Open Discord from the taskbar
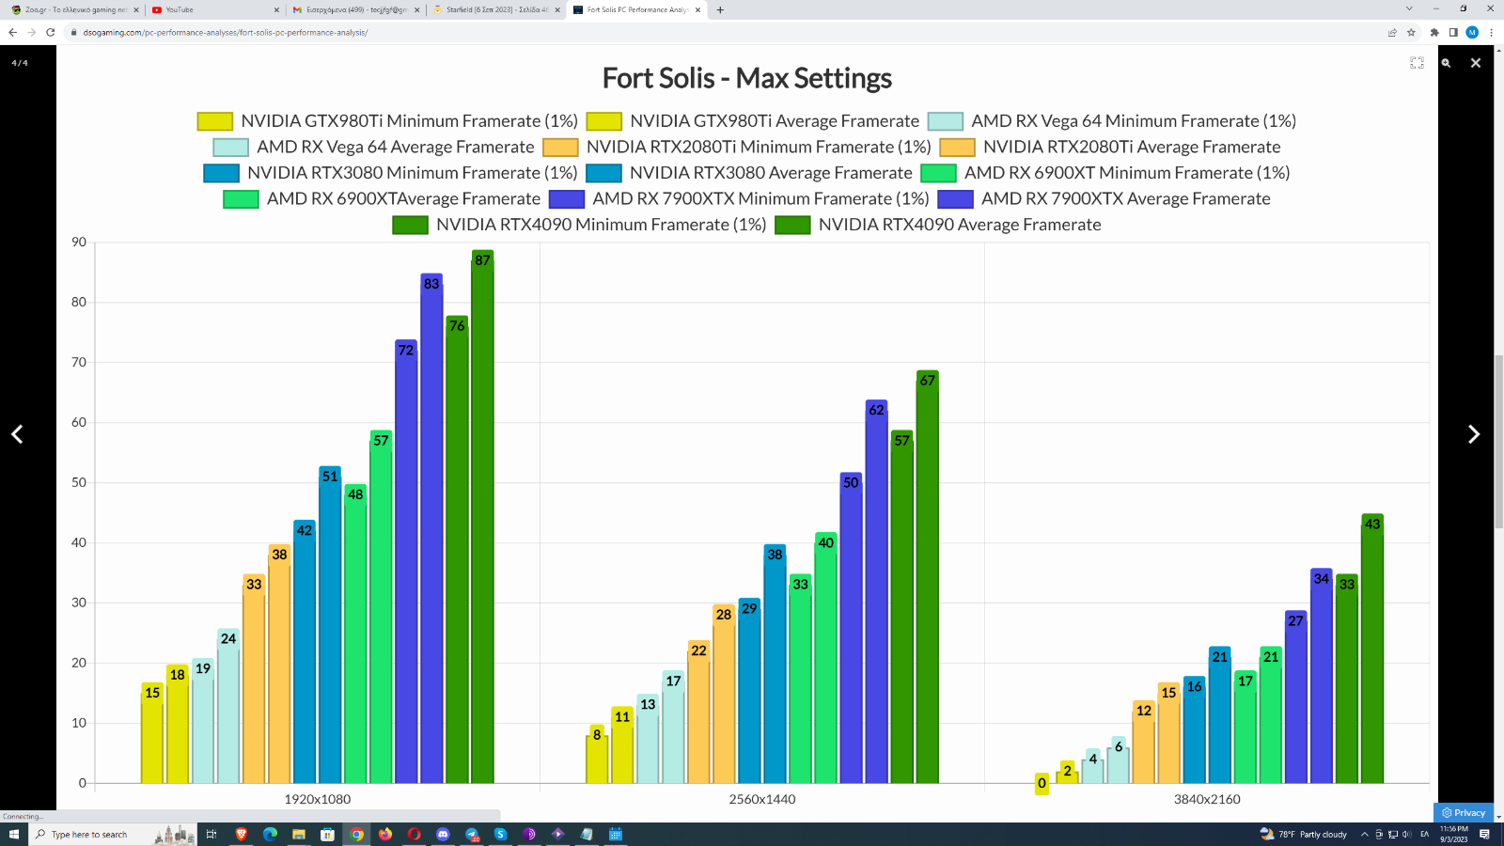1504x846 pixels. 443,834
